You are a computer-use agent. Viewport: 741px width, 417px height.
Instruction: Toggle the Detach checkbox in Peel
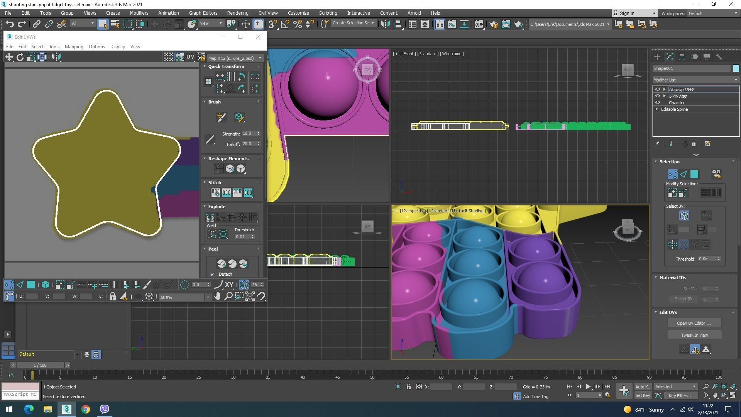(212, 275)
